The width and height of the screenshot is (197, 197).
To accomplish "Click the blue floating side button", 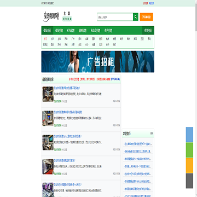I will pos(189,135).
